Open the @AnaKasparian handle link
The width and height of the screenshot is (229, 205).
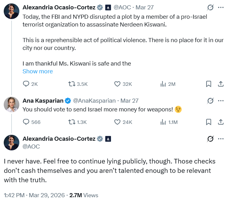tap(94, 101)
